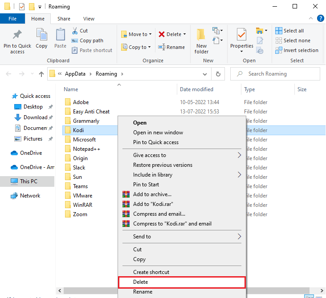Choose Restore previous versions
The width and height of the screenshot is (326, 298).
point(182,165)
